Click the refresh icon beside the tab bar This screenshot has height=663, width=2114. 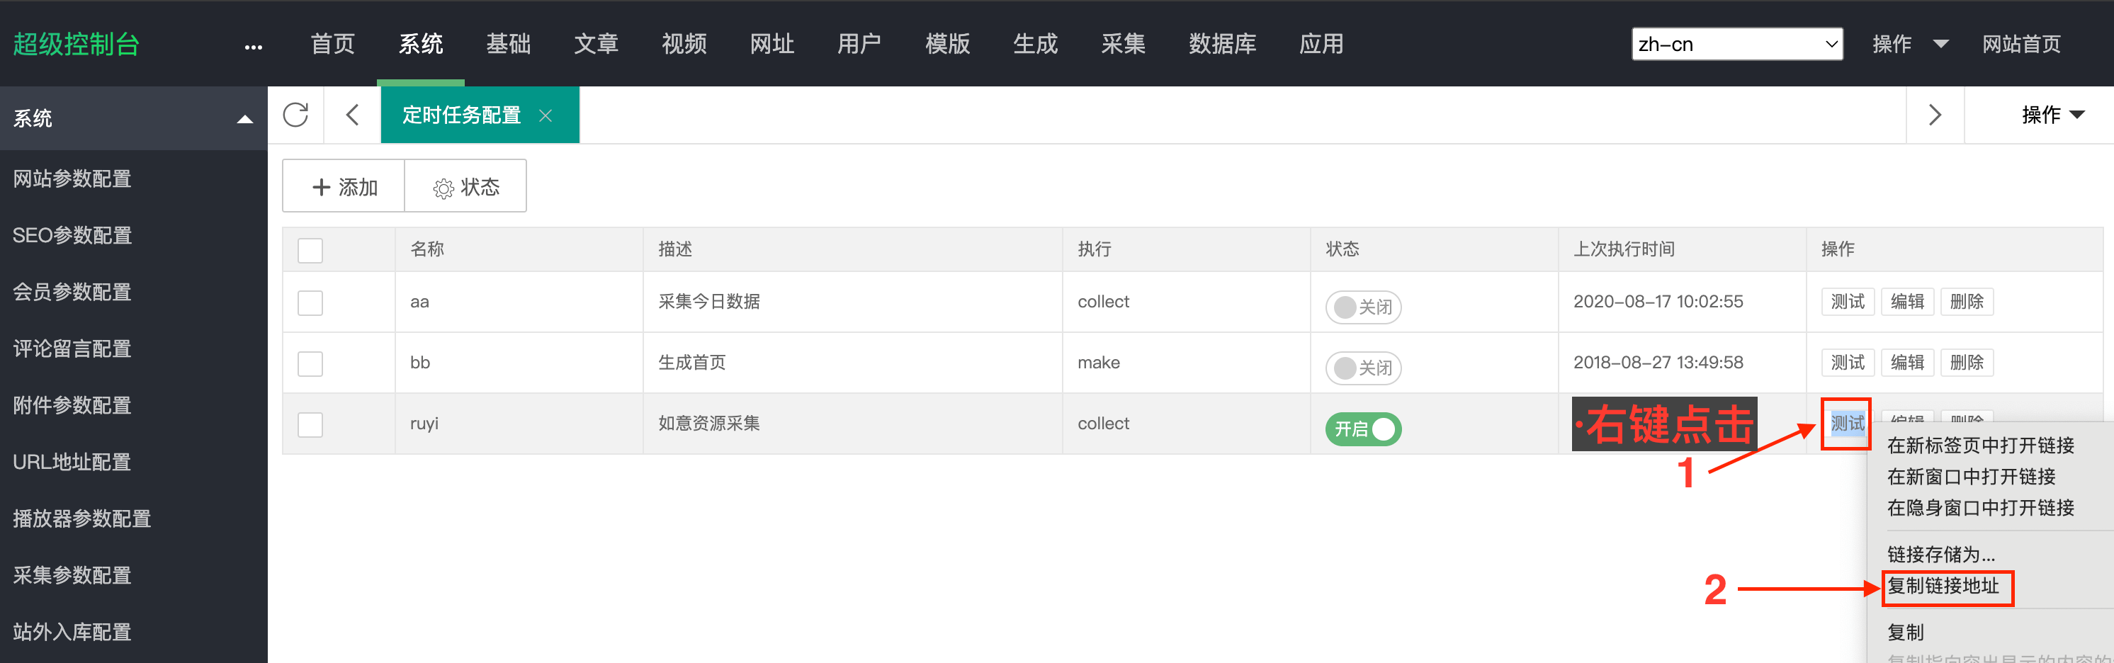[x=295, y=115]
